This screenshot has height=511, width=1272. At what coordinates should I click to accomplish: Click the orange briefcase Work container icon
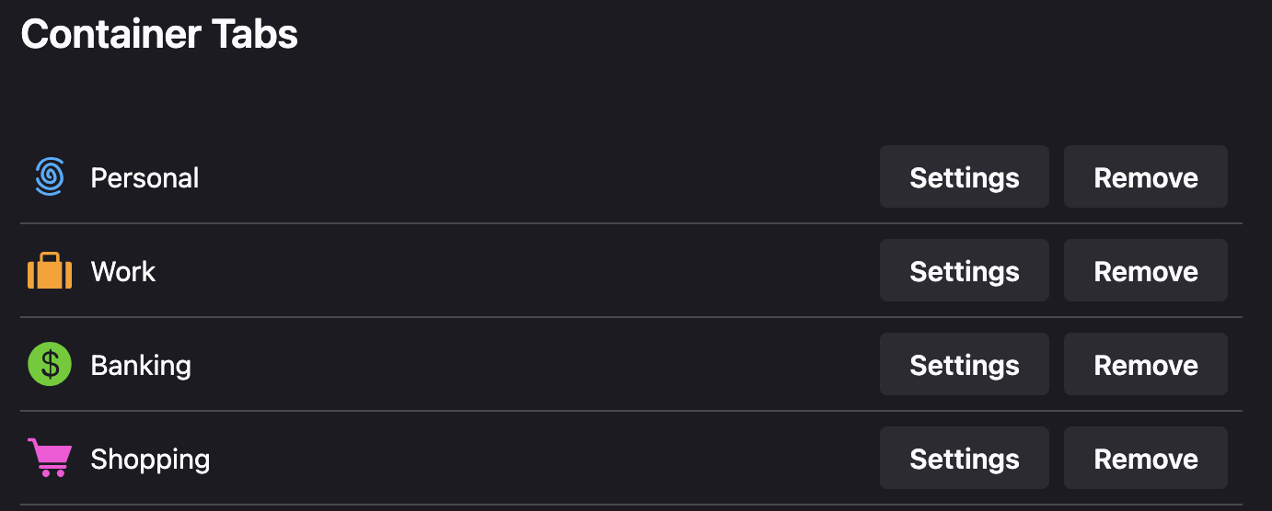tap(50, 271)
